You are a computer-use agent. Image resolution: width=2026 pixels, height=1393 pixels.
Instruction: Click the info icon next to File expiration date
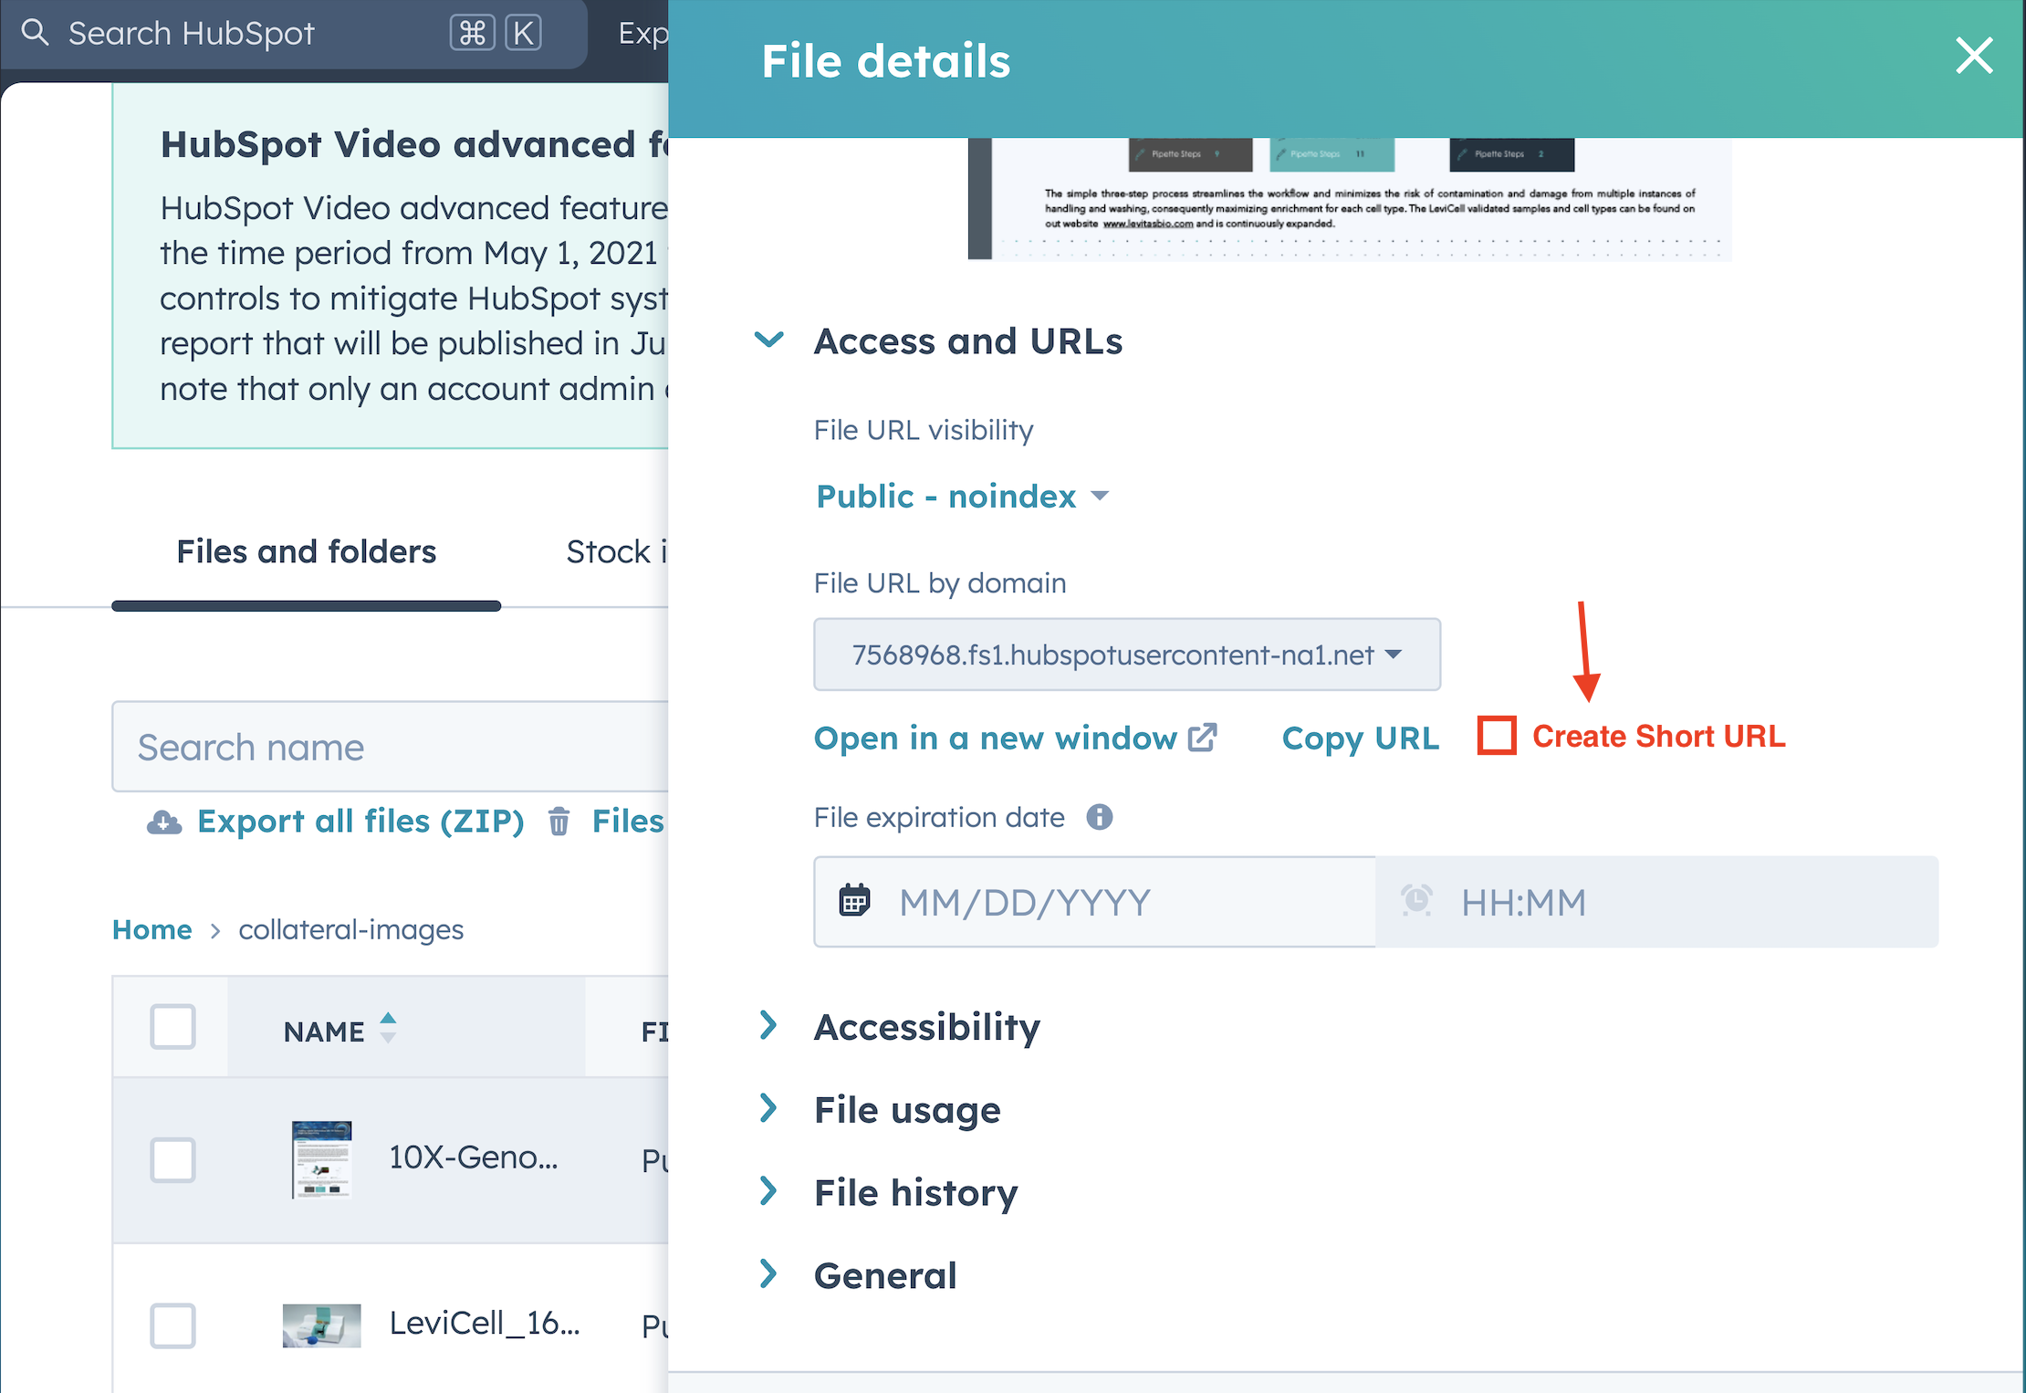(x=1100, y=817)
